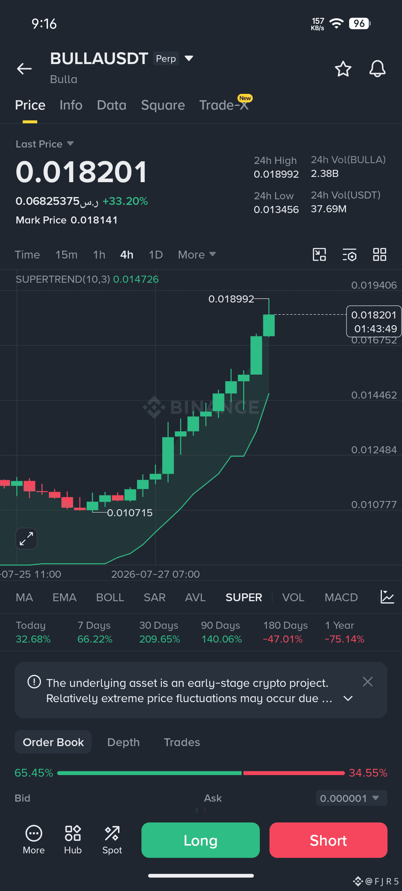Open multi-chart grid layout icon
The width and height of the screenshot is (402, 891).
[380, 255]
